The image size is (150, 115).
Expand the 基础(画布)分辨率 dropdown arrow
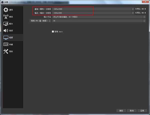[x=133, y=9]
